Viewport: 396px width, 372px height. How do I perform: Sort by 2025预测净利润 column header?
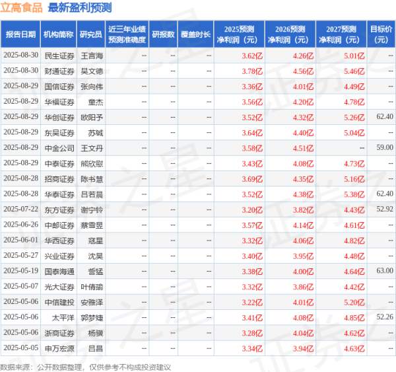coord(240,34)
